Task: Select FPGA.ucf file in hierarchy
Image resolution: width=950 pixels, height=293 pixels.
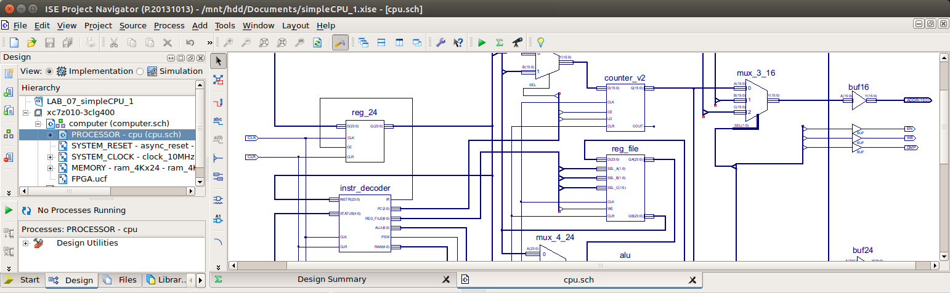Action: tap(89, 179)
